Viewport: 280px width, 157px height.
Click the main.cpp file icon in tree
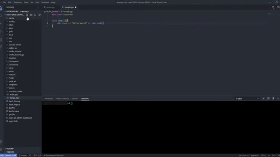pyautogui.click(x=8, y=95)
